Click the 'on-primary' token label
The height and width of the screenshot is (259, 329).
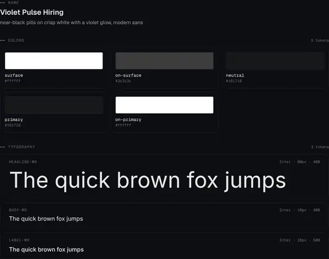(x=128, y=119)
